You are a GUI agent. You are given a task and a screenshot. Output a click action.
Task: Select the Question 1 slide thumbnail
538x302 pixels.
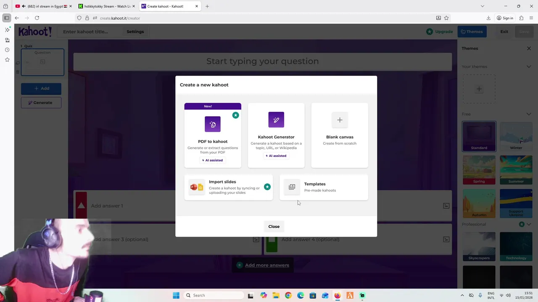point(42,62)
